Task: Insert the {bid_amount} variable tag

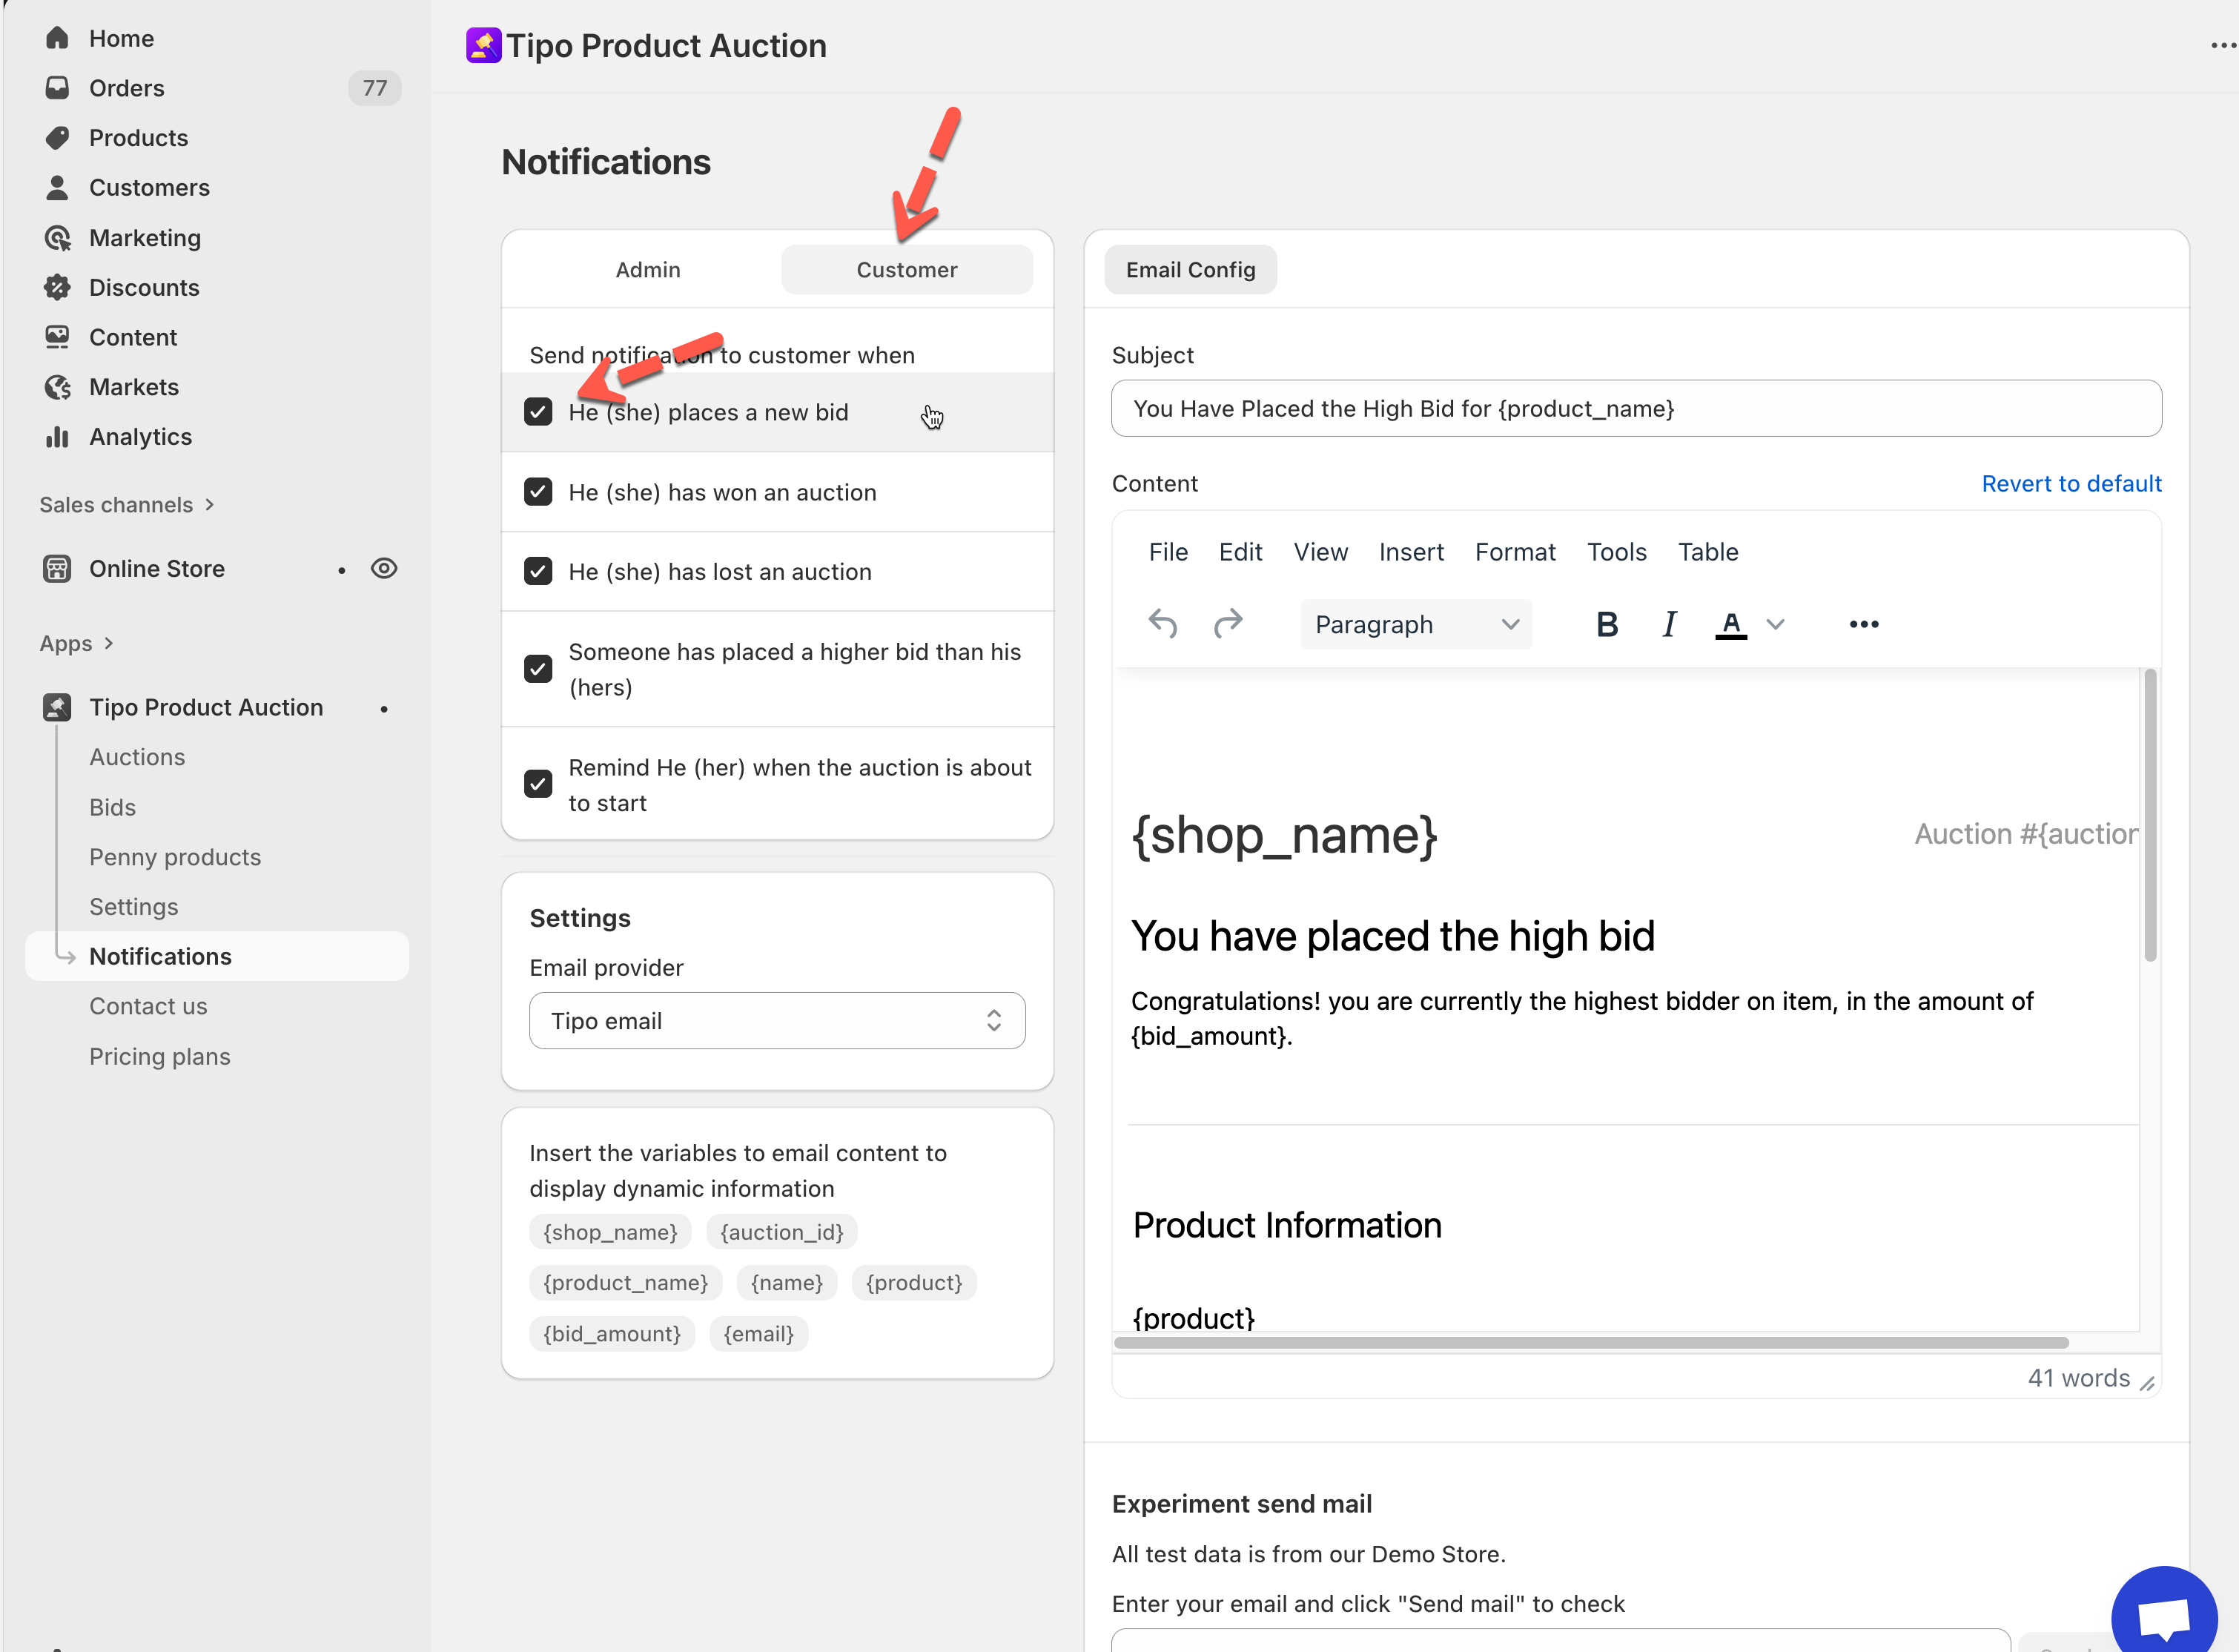Action: click(611, 1334)
